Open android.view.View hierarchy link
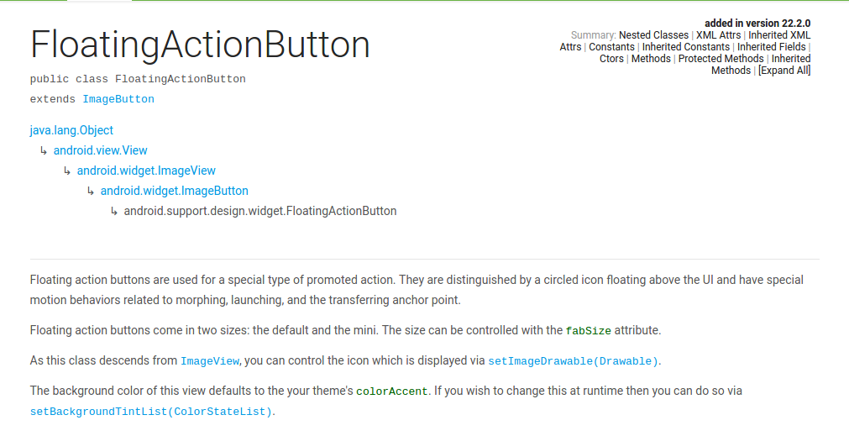Image resolution: width=849 pixels, height=436 pixels. [100, 150]
